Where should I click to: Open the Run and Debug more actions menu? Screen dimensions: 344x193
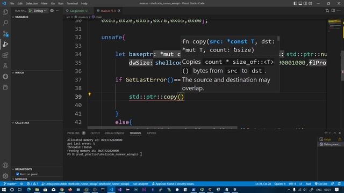(x=58, y=11)
